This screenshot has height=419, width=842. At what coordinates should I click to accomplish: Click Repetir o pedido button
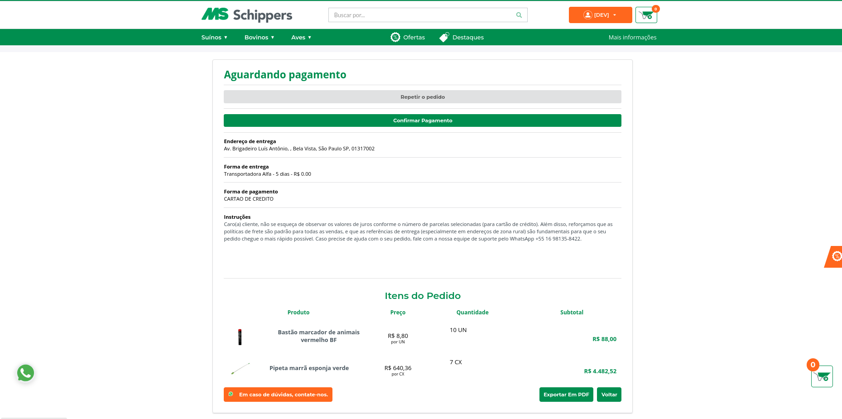point(422,97)
